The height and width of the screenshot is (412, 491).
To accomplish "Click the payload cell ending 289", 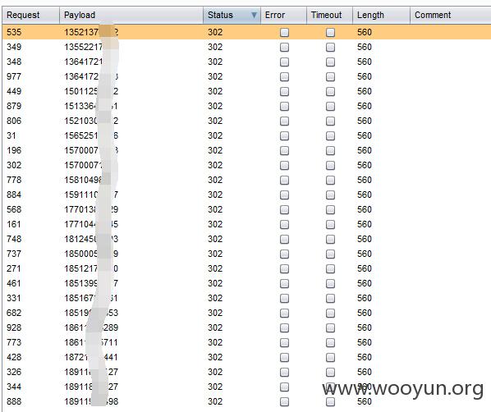I will [x=91, y=327].
